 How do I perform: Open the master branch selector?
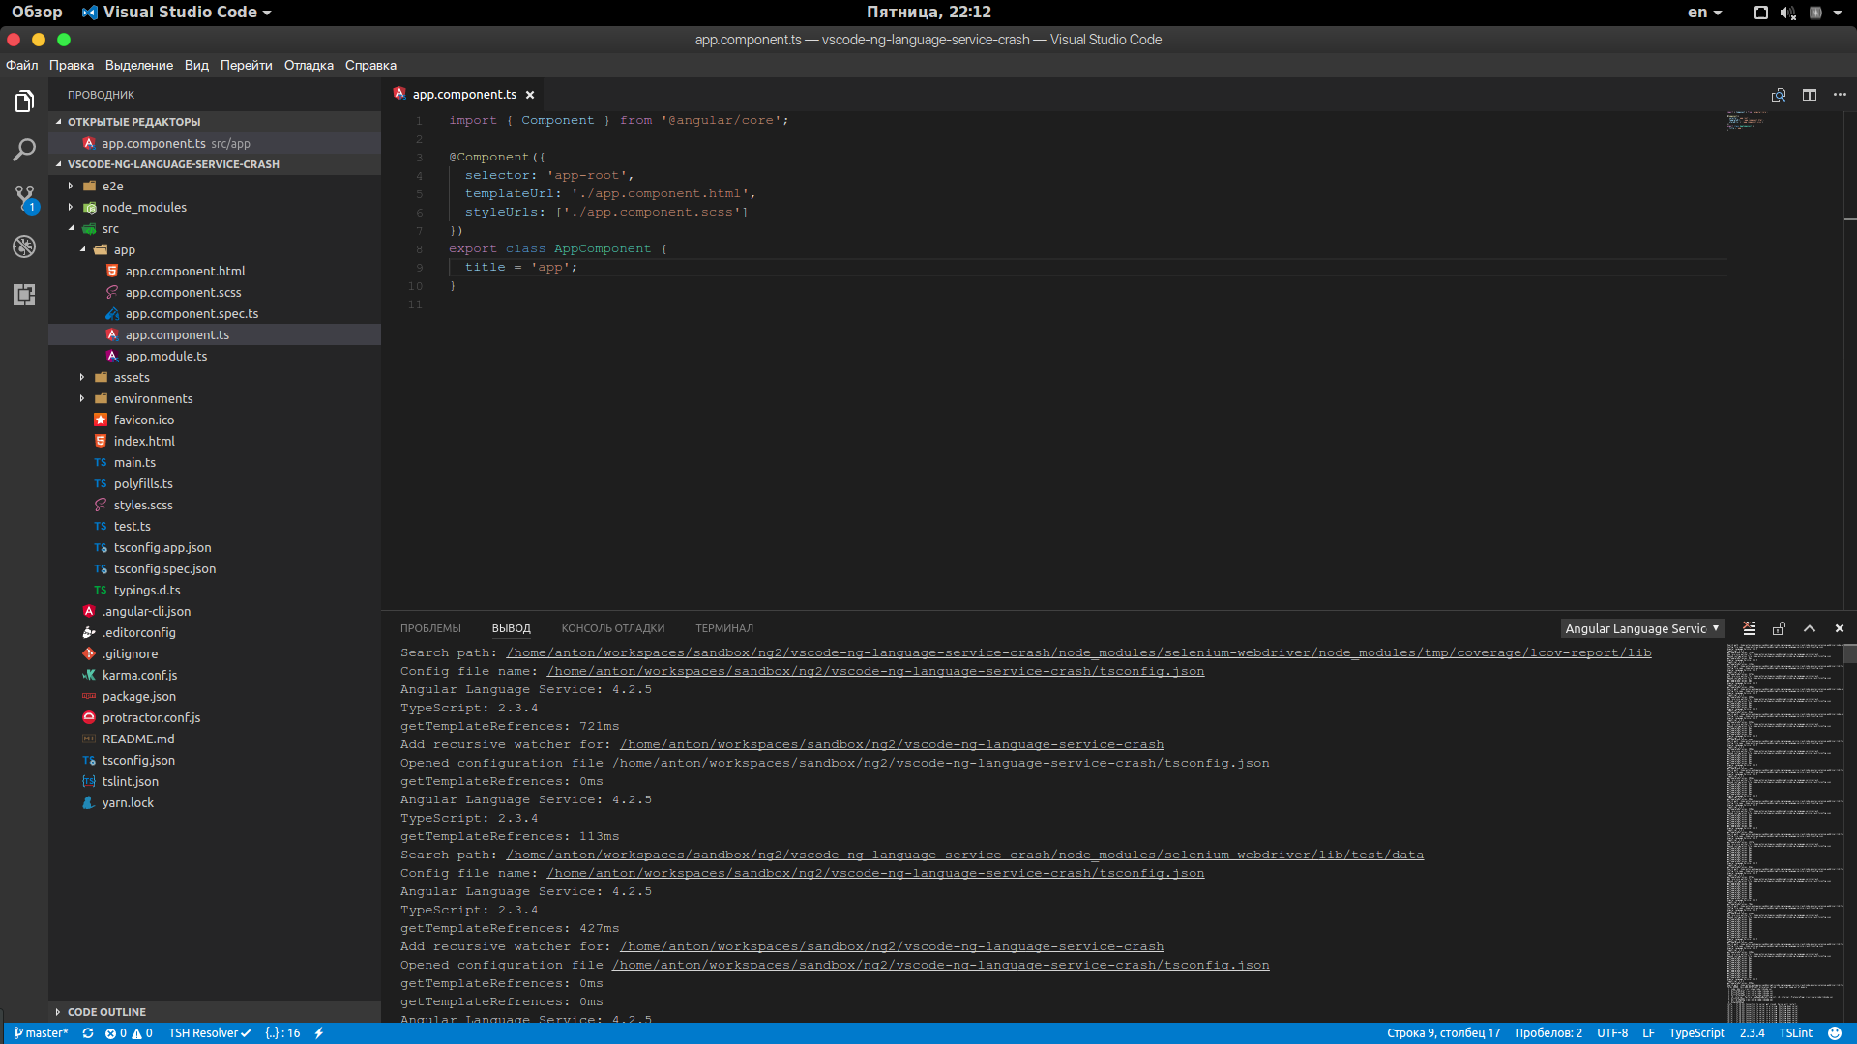point(41,1033)
